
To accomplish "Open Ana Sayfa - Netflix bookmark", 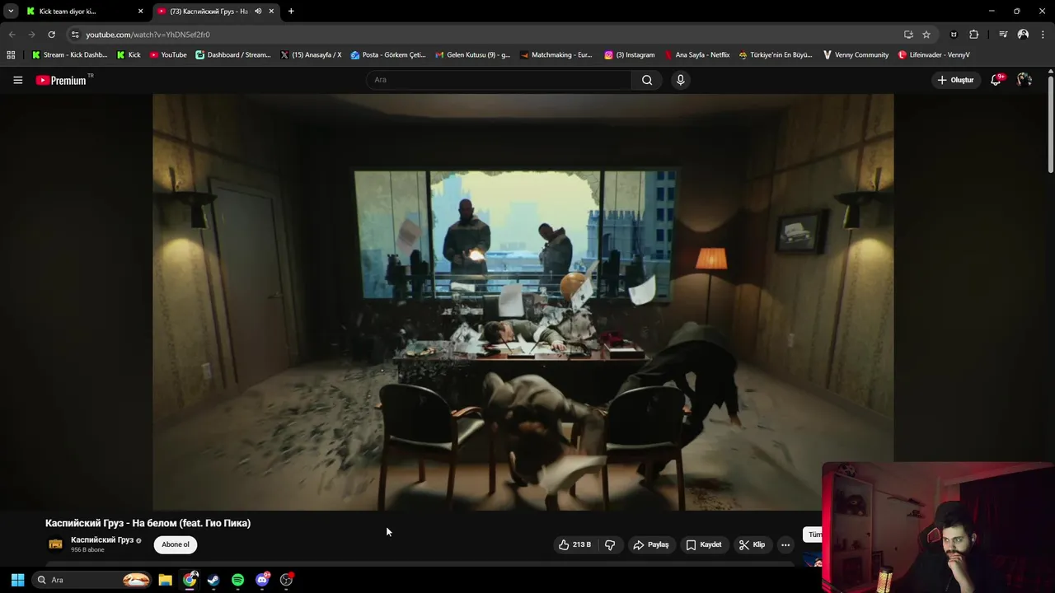I will point(696,55).
